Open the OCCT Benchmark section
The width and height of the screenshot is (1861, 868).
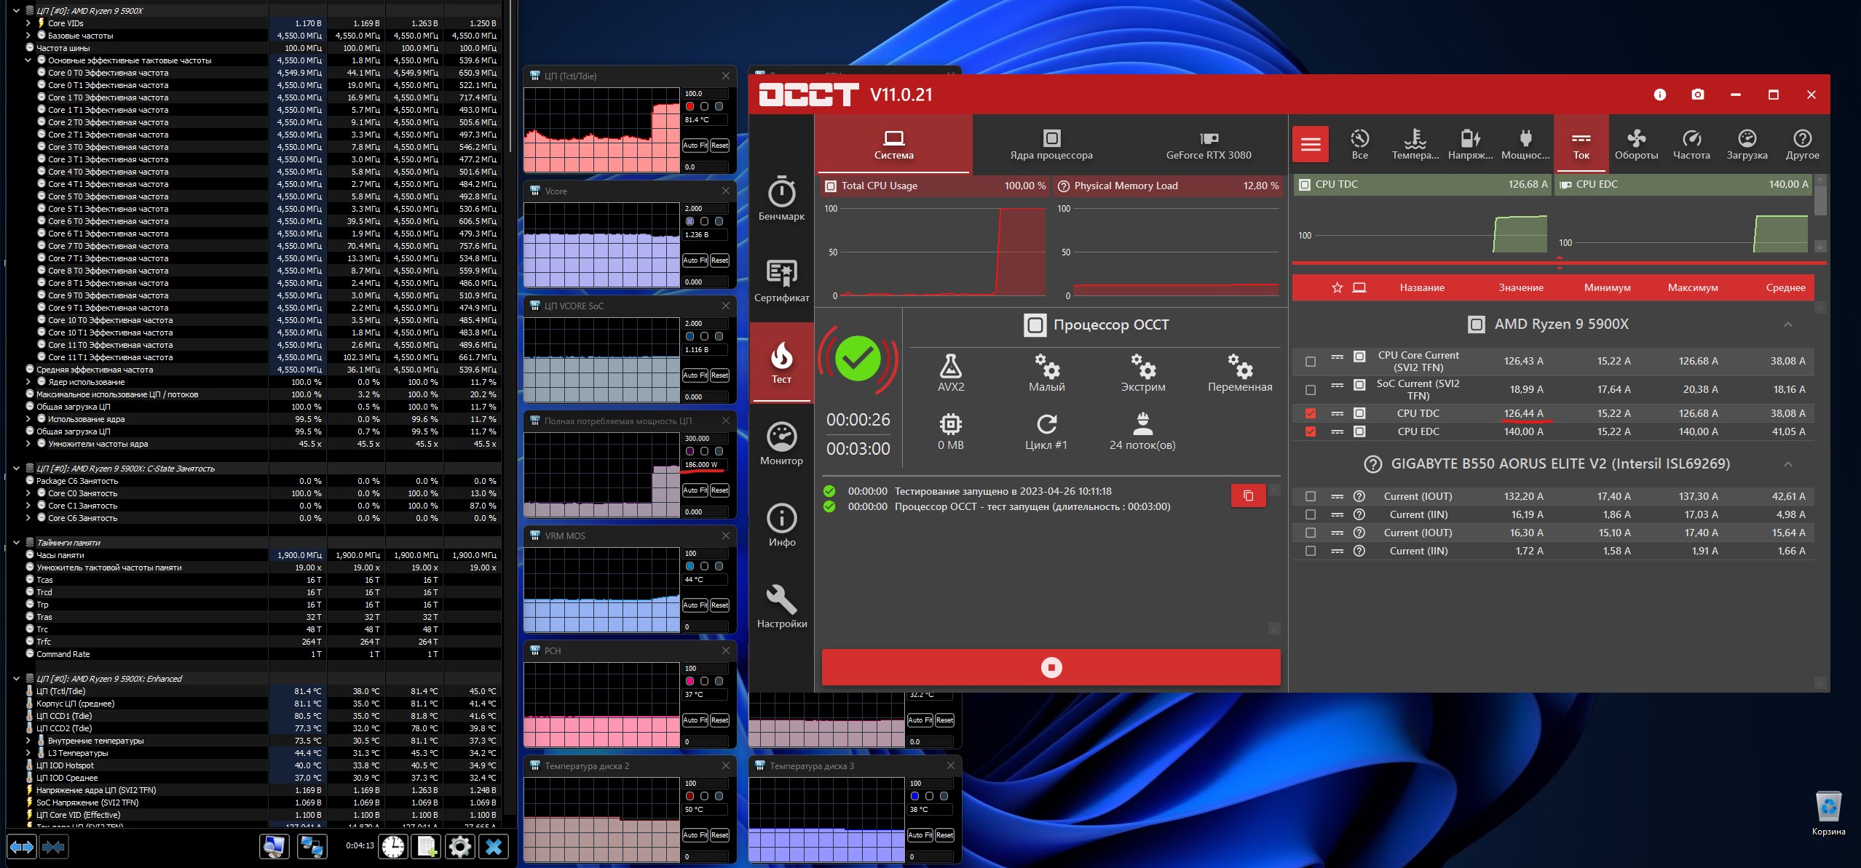pyautogui.click(x=781, y=199)
